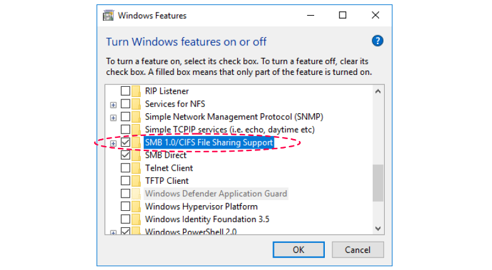492x270 pixels.
Task: Select the Services for NFS label
Action: point(175,104)
